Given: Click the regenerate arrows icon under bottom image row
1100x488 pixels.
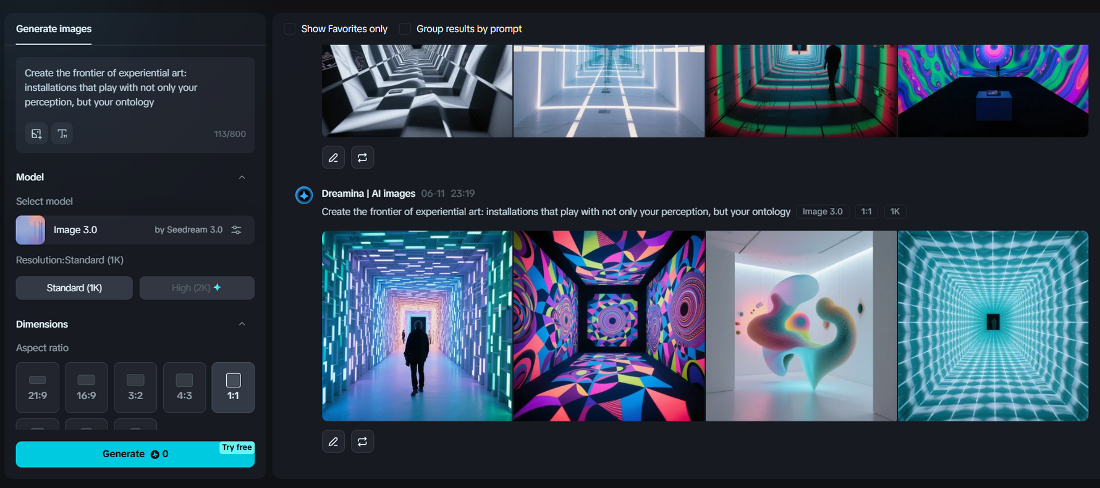Looking at the screenshot, I should pyautogui.click(x=363, y=442).
